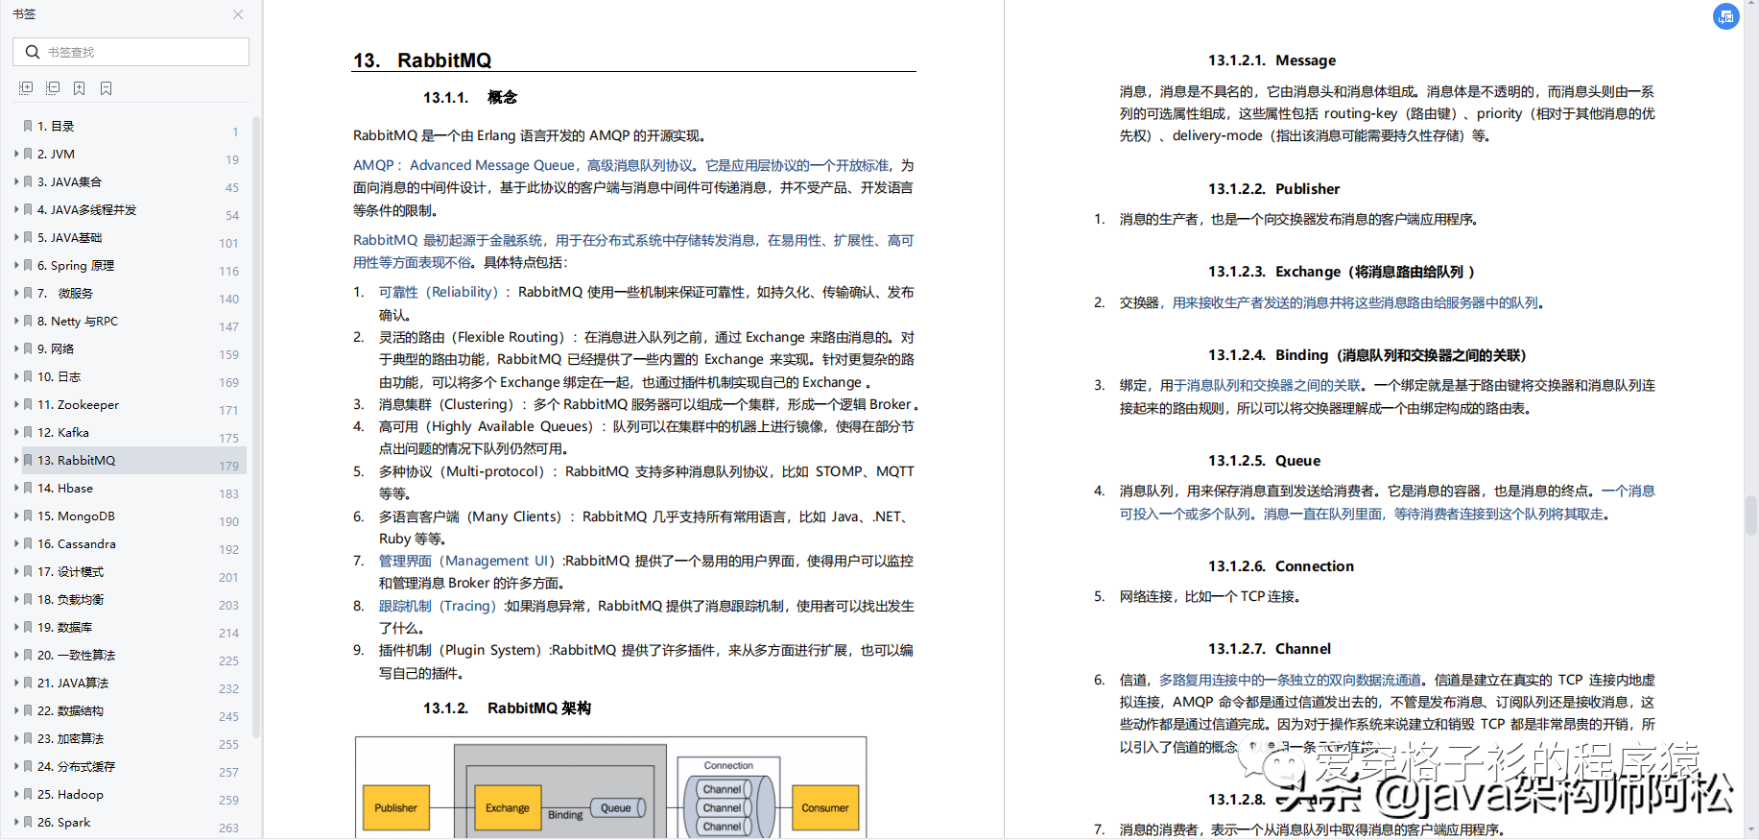Go to the 9. 网络 bookmark
This screenshot has width=1759, height=840.
pyautogui.click(x=56, y=348)
